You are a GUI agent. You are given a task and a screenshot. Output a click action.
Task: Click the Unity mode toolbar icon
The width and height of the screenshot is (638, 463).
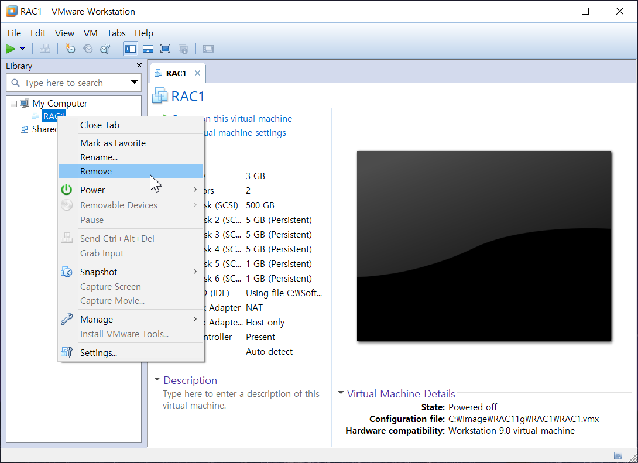click(184, 49)
